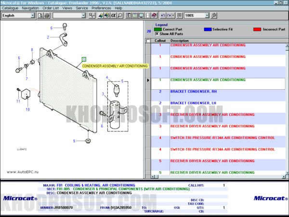Viewport: 289px width, 217px height.
Task: Open the Catalogue menu
Action: 10,8
